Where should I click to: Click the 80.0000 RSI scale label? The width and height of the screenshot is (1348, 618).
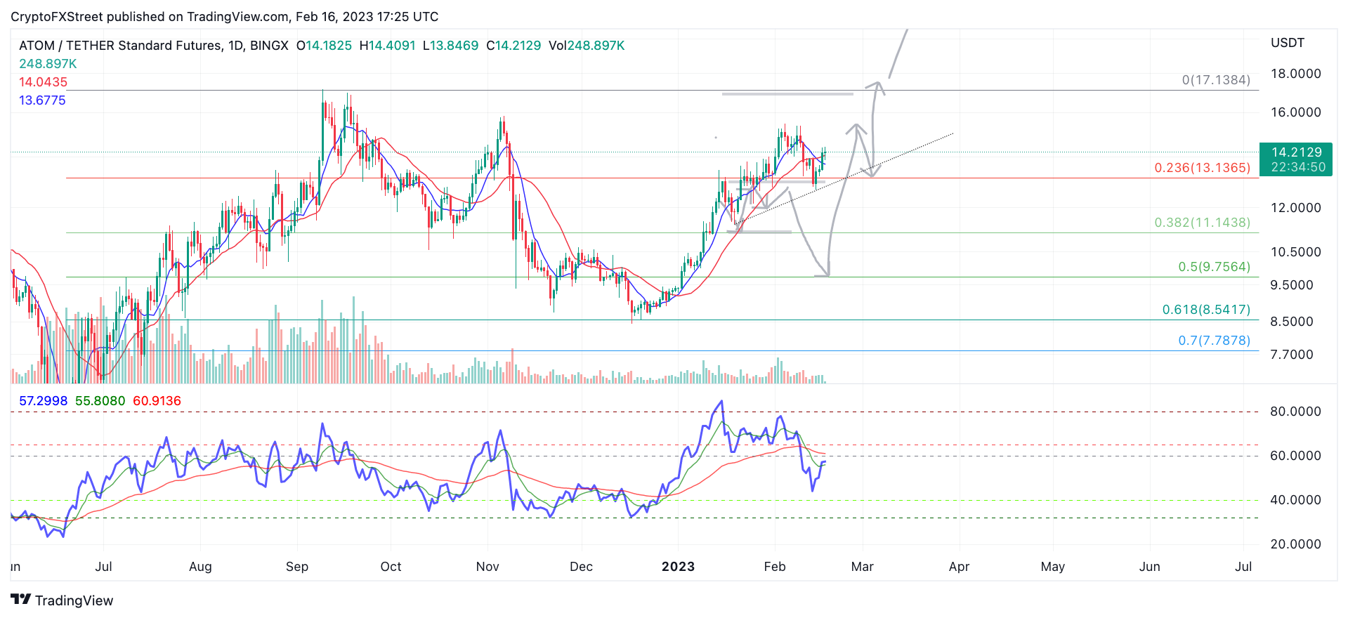tap(1295, 412)
